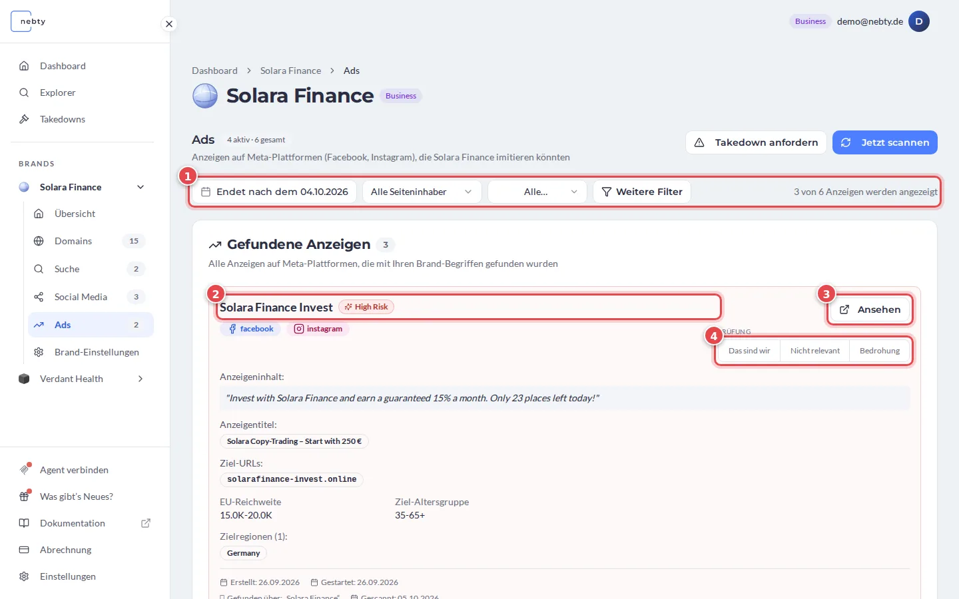Click the external-link icon beside Dokumentation

(146, 523)
